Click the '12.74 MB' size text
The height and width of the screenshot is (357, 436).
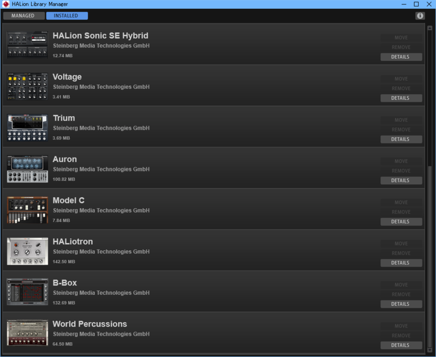coord(62,56)
